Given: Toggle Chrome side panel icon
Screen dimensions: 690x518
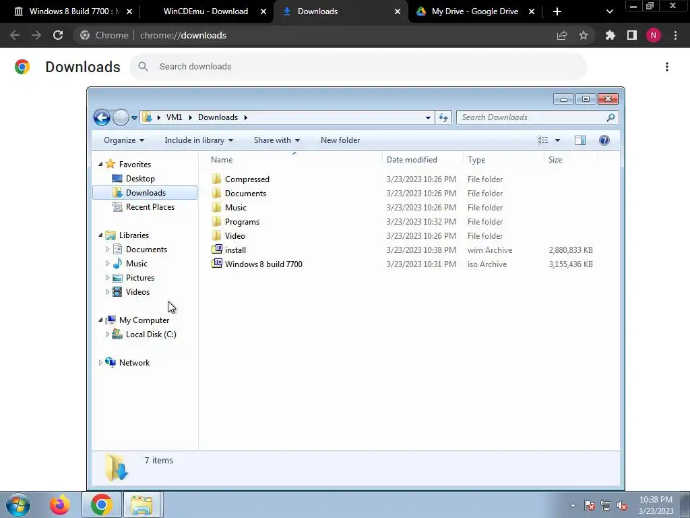Looking at the screenshot, I should 632,35.
